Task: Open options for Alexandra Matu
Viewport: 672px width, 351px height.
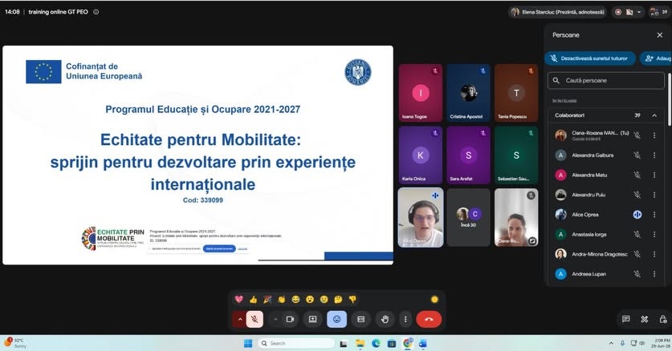Action: pyautogui.click(x=654, y=175)
